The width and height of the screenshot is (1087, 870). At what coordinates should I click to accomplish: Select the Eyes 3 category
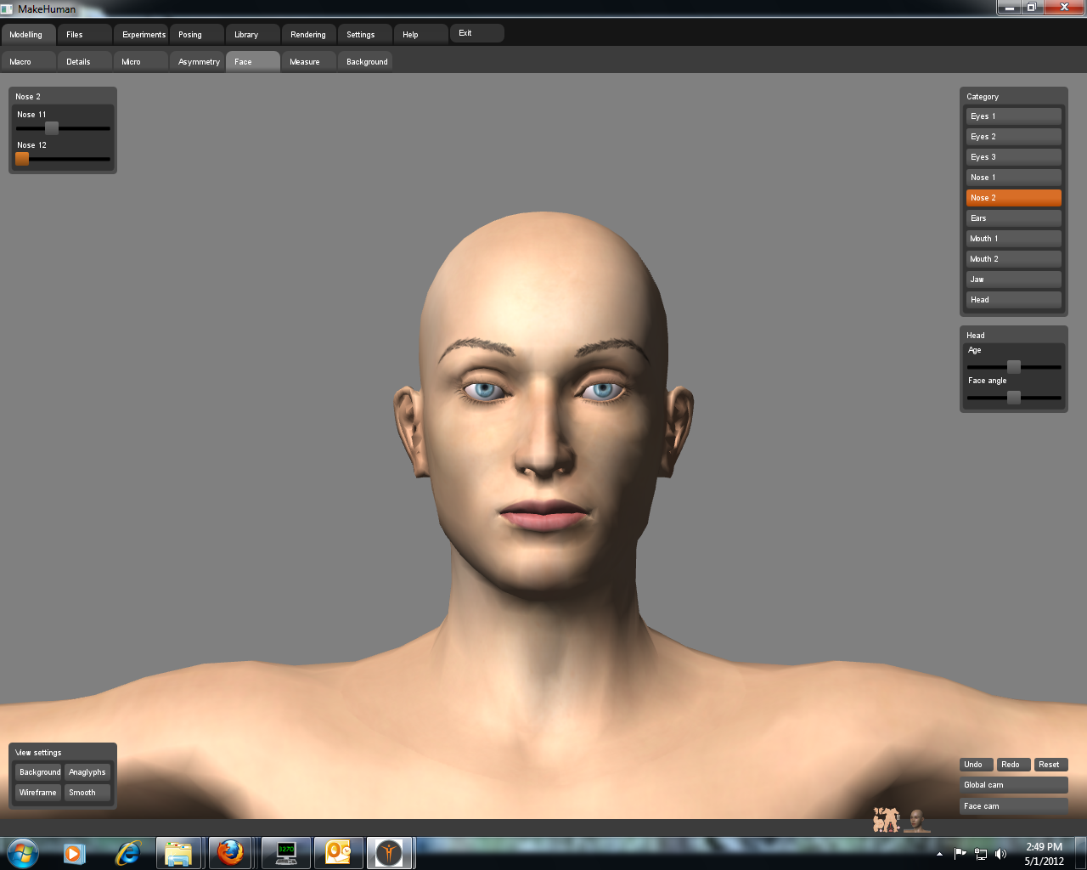(x=1014, y=157)
